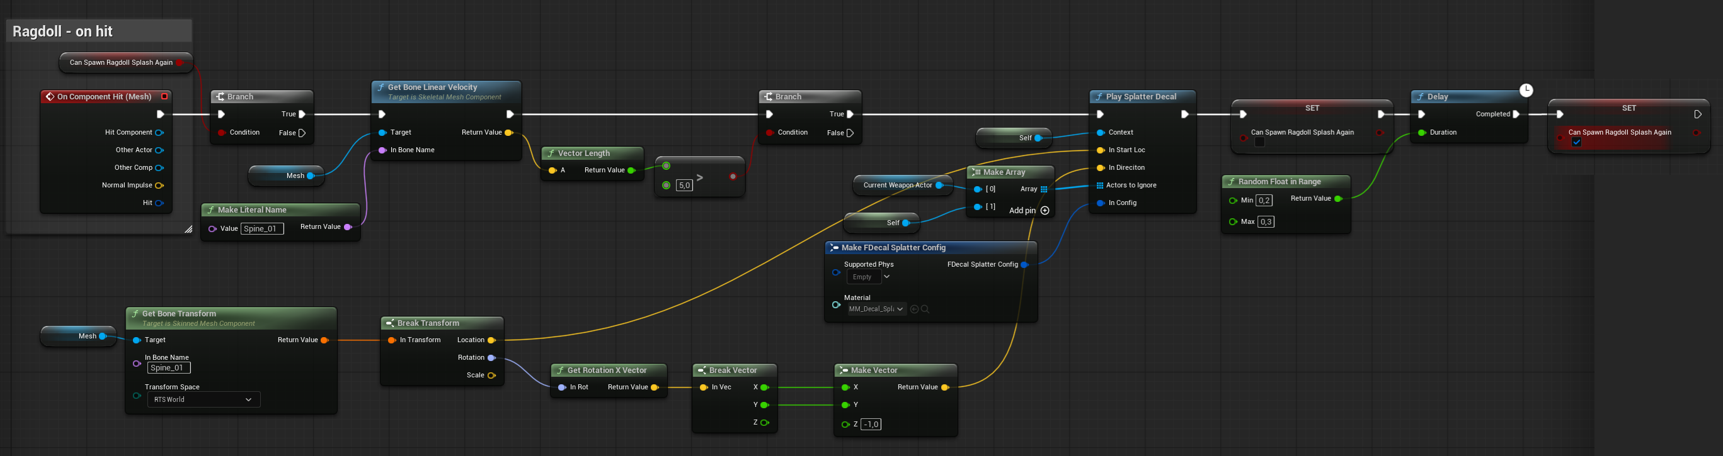Click the Completed exec pin on Delay
This screenshot has height=456, width=1723.
[x=1516, y=114]
